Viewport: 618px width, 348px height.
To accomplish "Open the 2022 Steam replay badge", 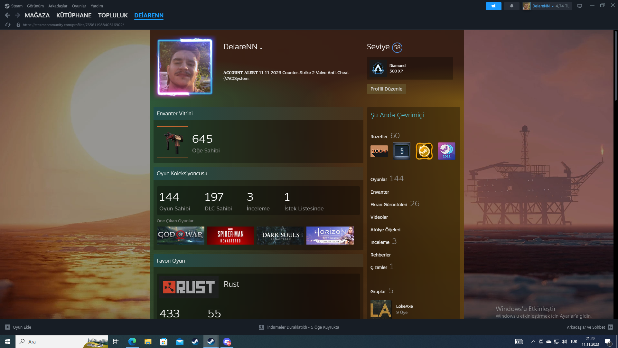I will [446, 151].
